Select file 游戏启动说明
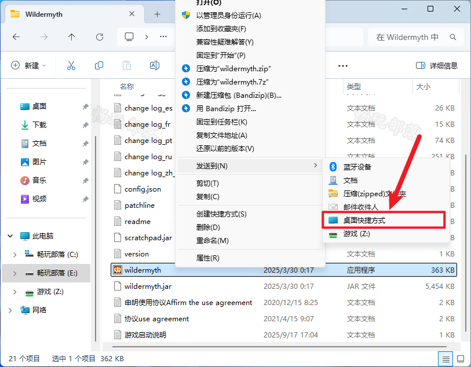471x367 pixels. [145, 335]
